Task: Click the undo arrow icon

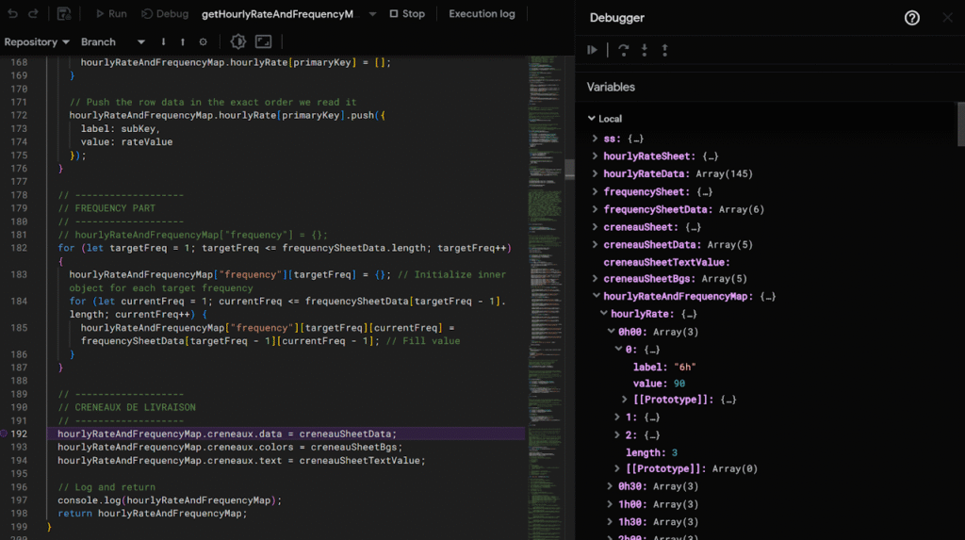Action: click(12, 14)
